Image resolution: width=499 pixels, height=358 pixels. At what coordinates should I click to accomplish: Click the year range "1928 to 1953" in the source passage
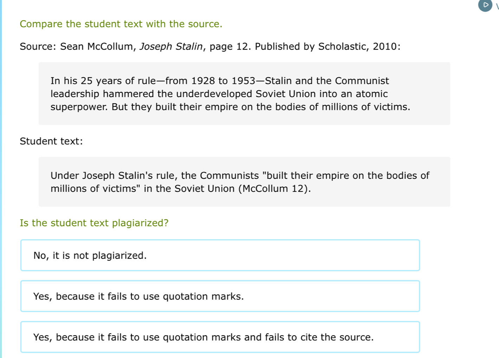(x=223, y=81)
